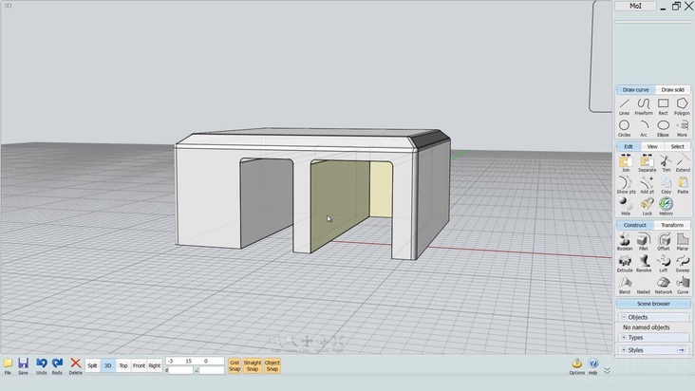Click the Join edit tool
The height and width of the screenshot is (391, 695).
pos(626,163)
